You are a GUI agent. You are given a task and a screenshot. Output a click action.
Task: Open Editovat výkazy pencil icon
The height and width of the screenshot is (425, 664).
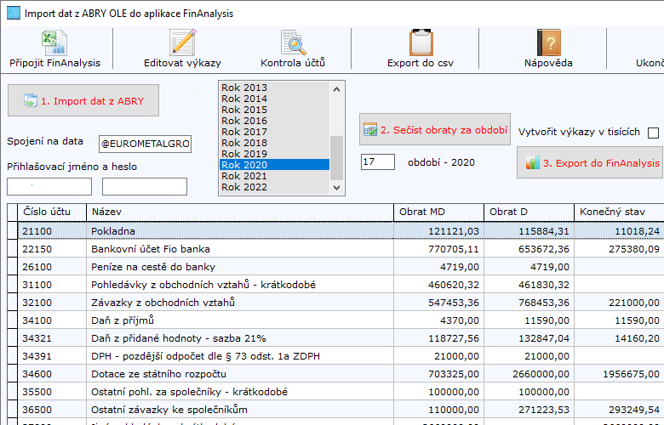tap(182, 42)
